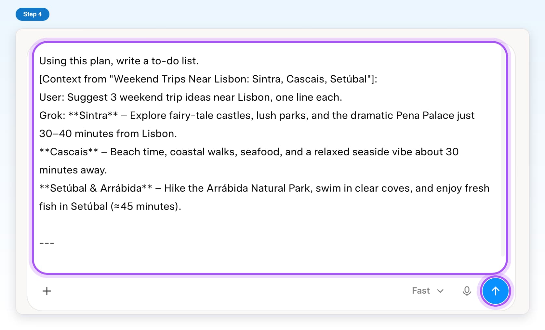Place cursor in "Using this plan, write a to-do list."
The width and height of the screenshot is (545, 330).
pyautogui.click(x=119, y=61)
